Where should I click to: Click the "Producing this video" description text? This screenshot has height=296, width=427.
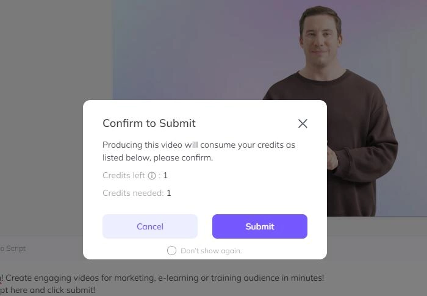point(199,151)
